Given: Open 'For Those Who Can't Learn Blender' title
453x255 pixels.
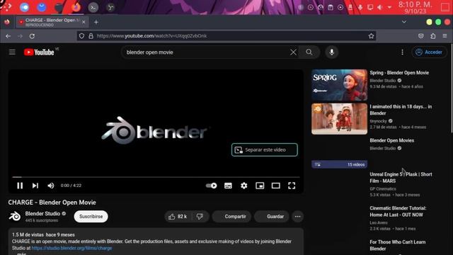Looking at the screenshot, I should [x=398, y=245].
